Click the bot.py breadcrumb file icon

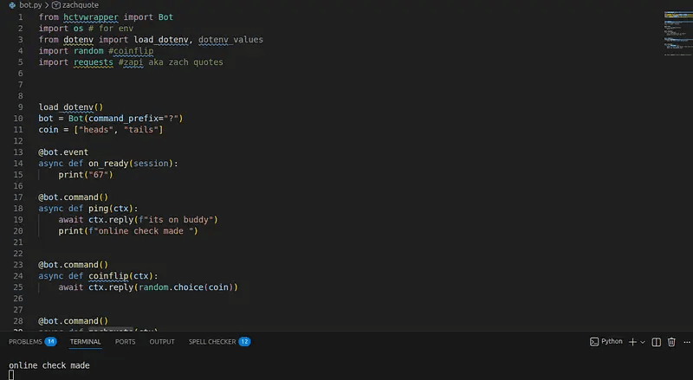12,5
